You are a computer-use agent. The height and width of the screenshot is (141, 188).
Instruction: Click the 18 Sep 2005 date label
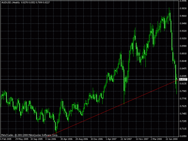(37, 139)
